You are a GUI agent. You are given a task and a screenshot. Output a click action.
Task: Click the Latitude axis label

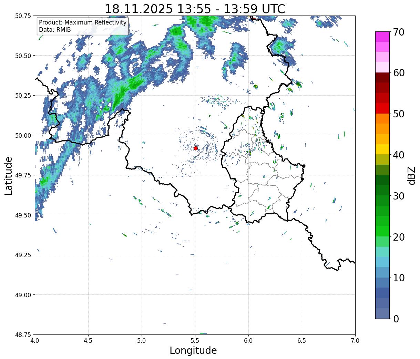(x=9, y=176)
